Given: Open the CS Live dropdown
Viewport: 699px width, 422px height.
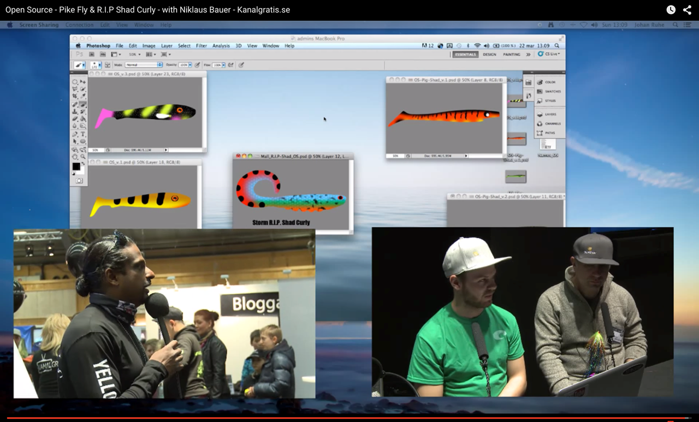Looking at the screenshot, I should click(x=549, y=54).
